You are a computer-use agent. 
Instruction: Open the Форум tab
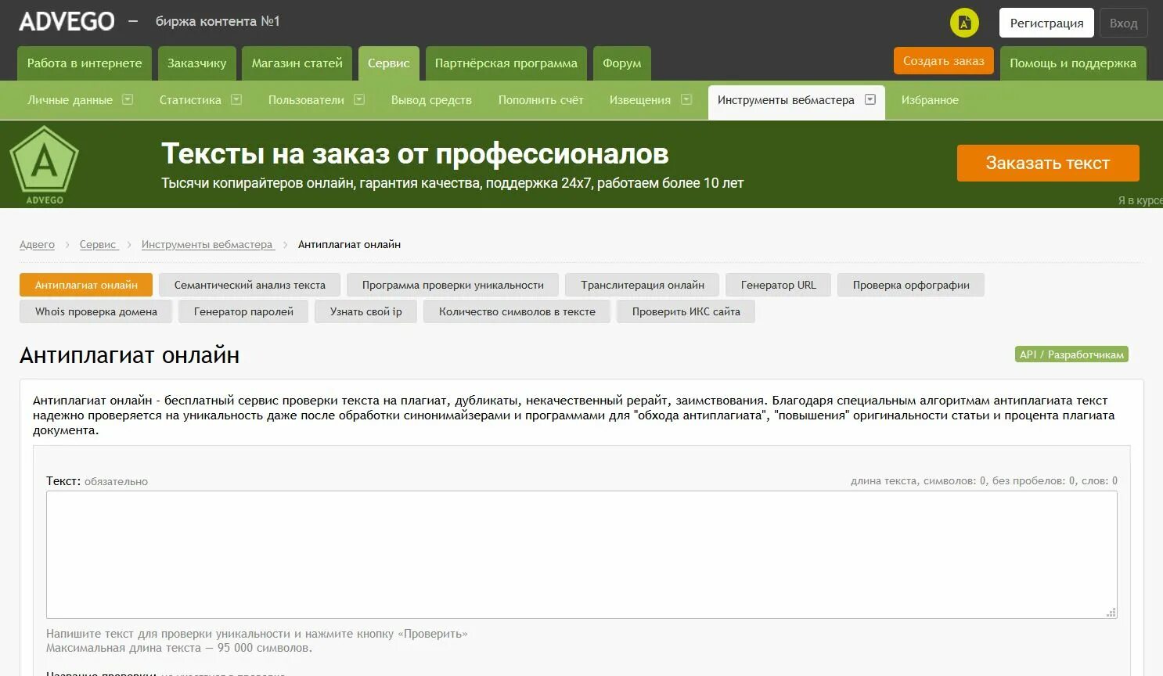click(622, 63)
